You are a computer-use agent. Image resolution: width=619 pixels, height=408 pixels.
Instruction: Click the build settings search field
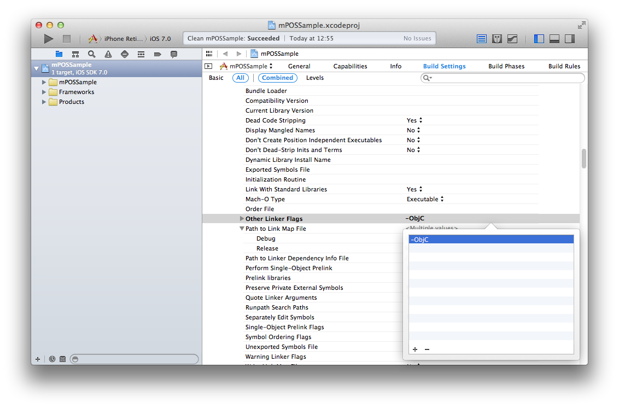(502, 78)
